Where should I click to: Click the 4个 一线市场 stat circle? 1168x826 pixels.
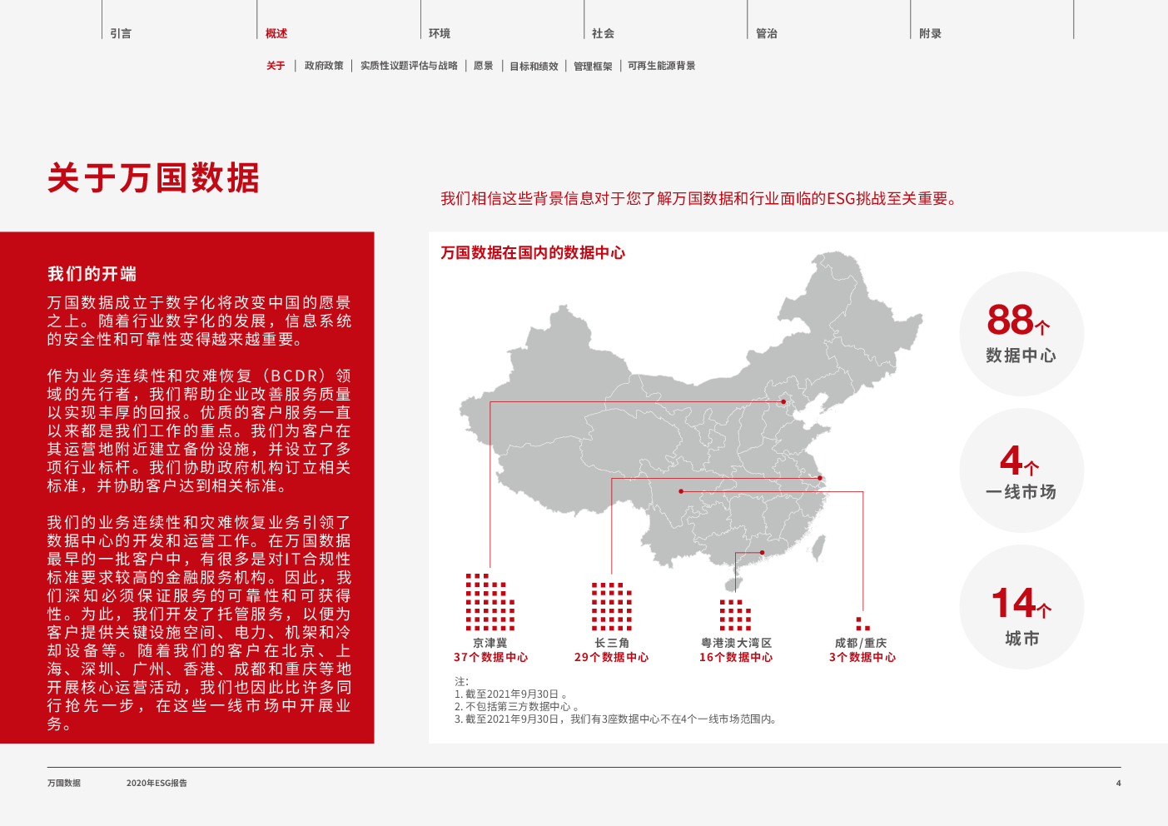[x=1021, y=470]
